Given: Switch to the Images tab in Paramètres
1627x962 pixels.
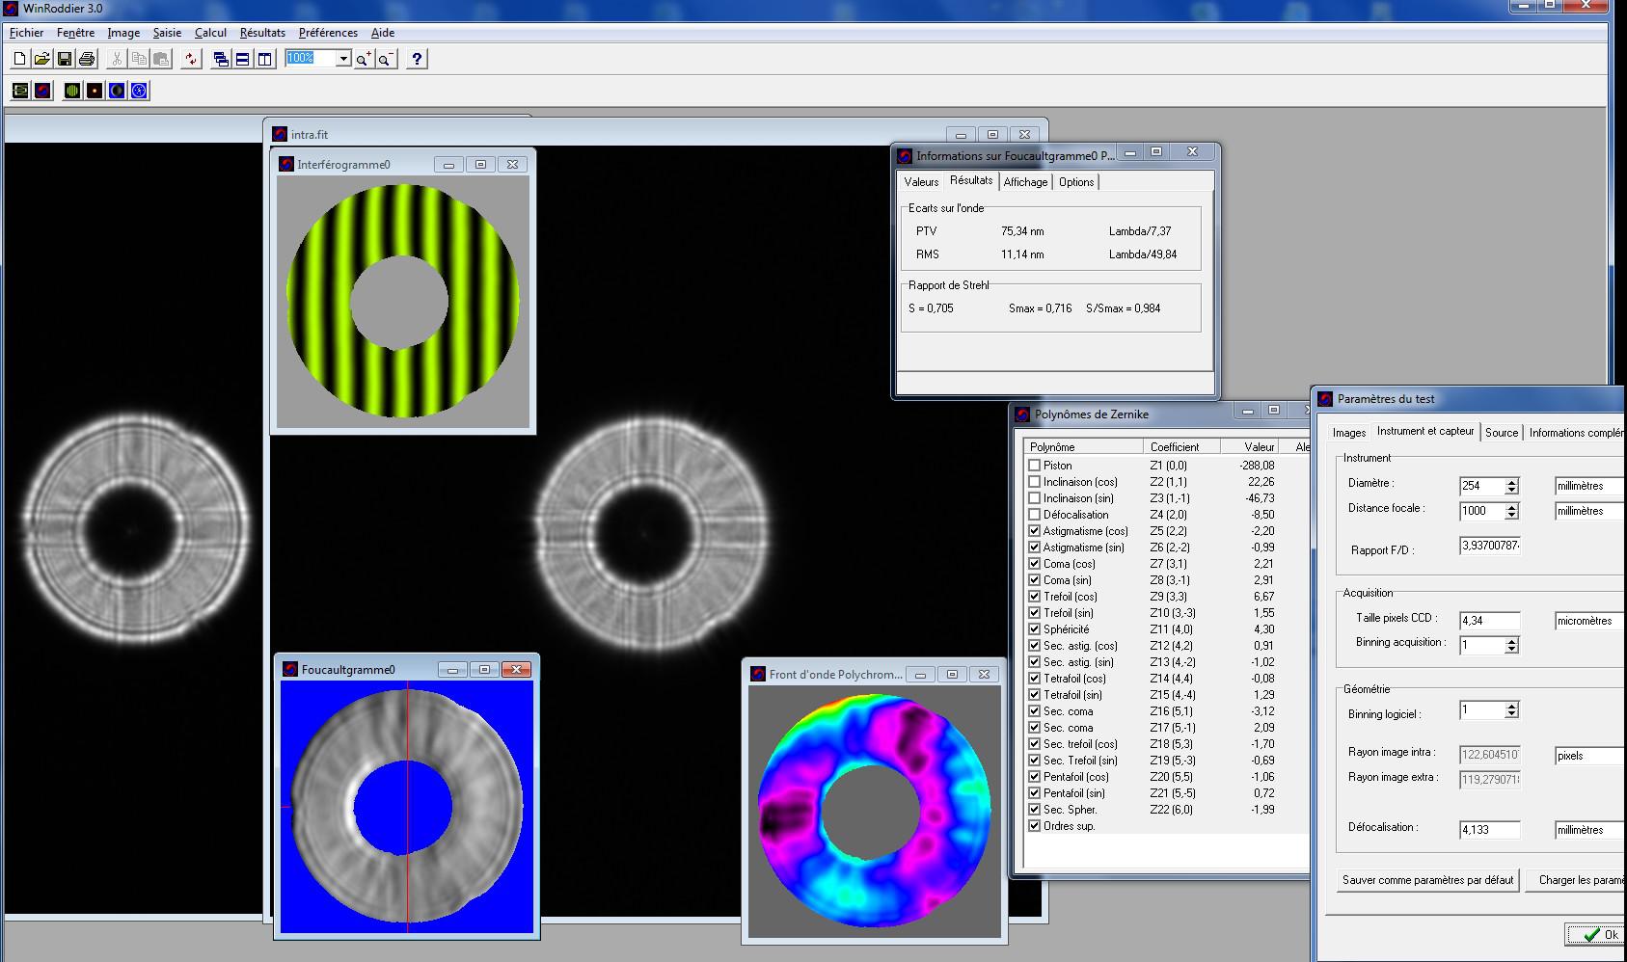Looking at the screenshot, I should point(1348,433).
